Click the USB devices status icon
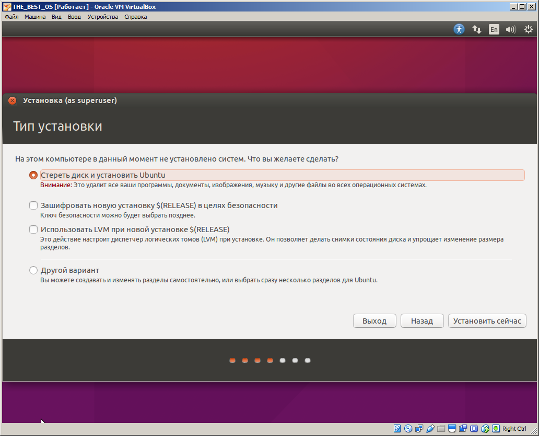 click(x=430, y=429)
